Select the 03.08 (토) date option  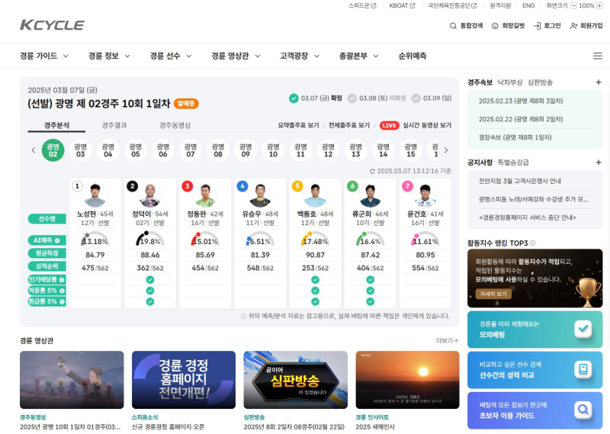coord(352,98)
